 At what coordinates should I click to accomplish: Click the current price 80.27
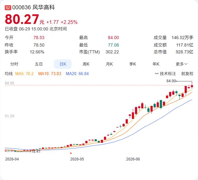22,19
